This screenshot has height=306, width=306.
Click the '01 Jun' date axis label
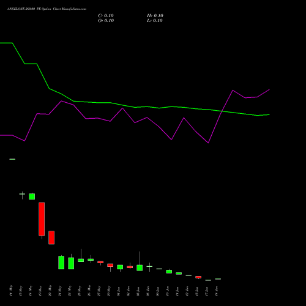pos(119,291)
